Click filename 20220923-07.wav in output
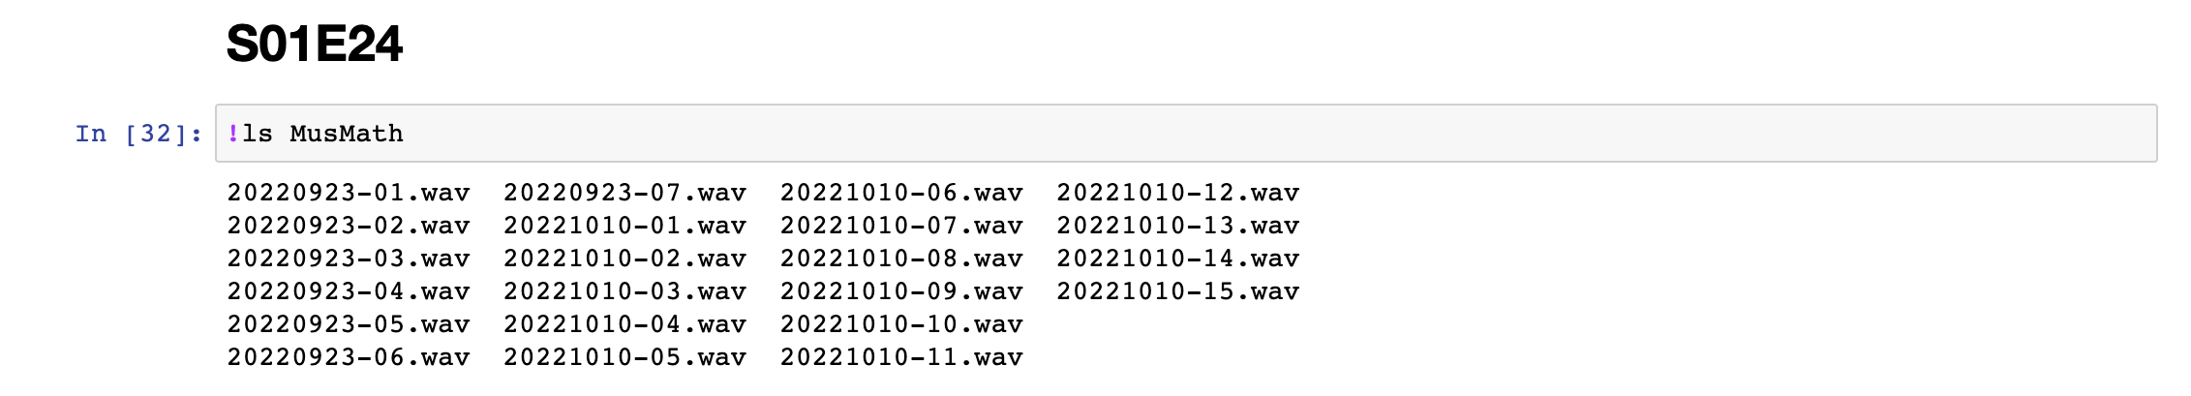The image size is (2191, 396). coord(625,193)
